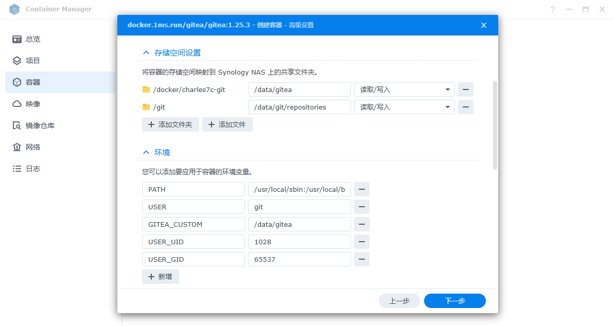Collapse the 存储空间设置 section

(x=146, y=52)
